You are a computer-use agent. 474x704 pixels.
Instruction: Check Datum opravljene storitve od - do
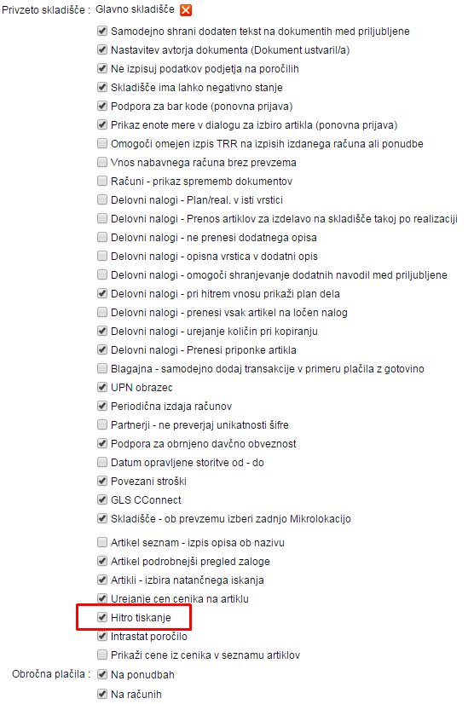[102, 462]
